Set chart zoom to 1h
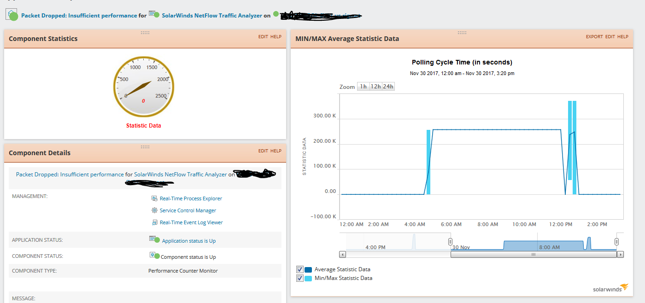 coord(364,87)
